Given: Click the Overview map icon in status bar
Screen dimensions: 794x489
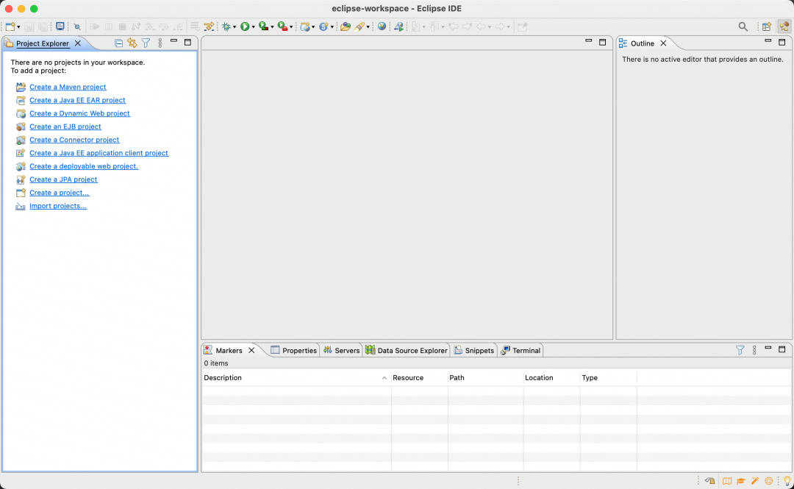Looking at the screenshot, I should (x=727, y=481).
